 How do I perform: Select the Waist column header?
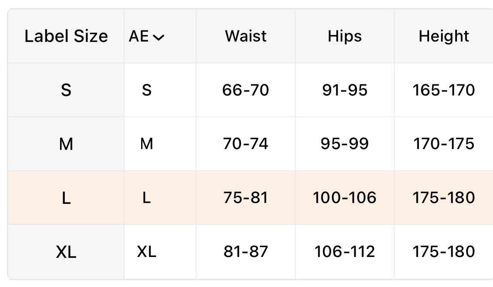click(x=246, y=36)
